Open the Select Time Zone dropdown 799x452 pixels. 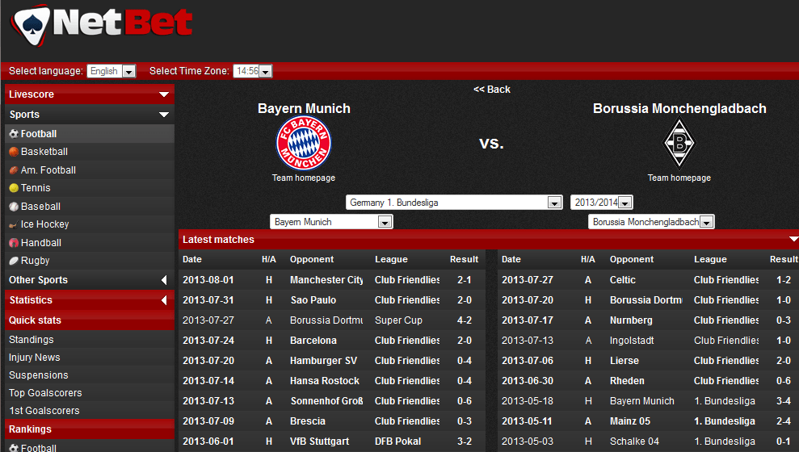pyautogui.click(x=253, y=71)
